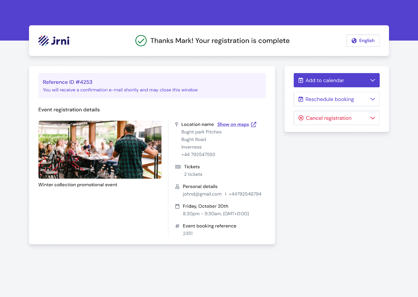Click the Cancel registration label
418x297 pixels.
coord(329,118)
